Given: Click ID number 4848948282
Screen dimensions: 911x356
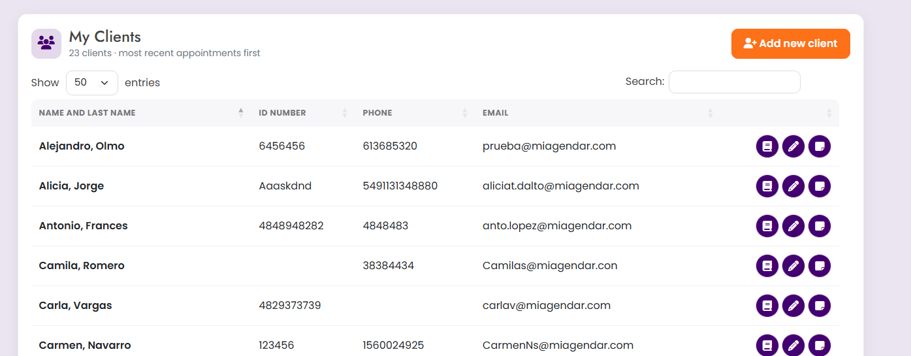Looking at the screenshot, I should click(291, 226).
